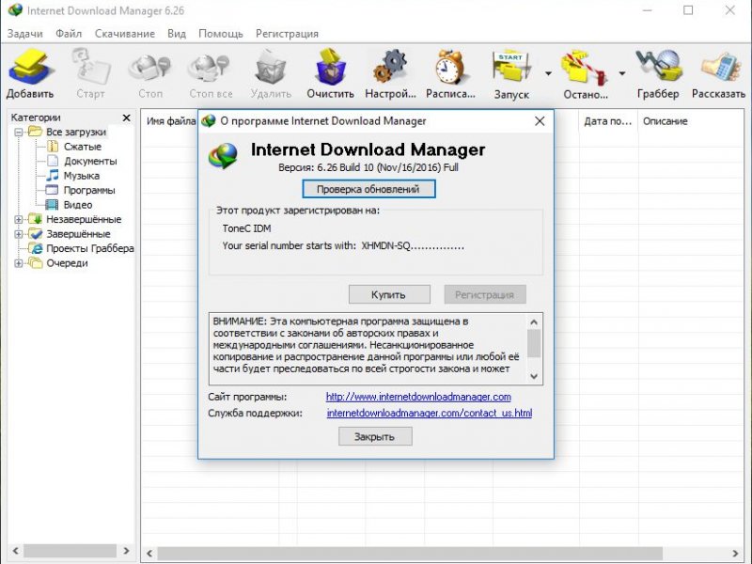Open dropdown arrow next to Остановить
The width and height of the screenshot is (752, 564).
coord(622,72)
